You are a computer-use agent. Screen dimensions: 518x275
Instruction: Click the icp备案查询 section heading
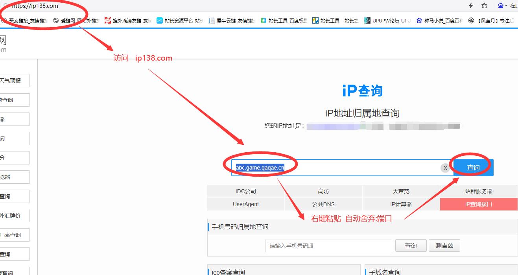point(229,272)
